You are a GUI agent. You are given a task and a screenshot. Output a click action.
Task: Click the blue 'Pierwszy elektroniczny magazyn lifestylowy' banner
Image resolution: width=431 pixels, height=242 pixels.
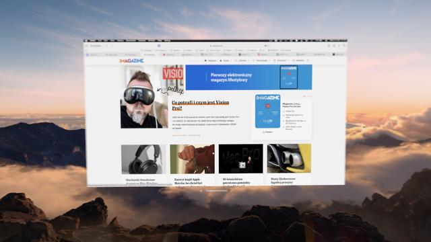[248, 77]
